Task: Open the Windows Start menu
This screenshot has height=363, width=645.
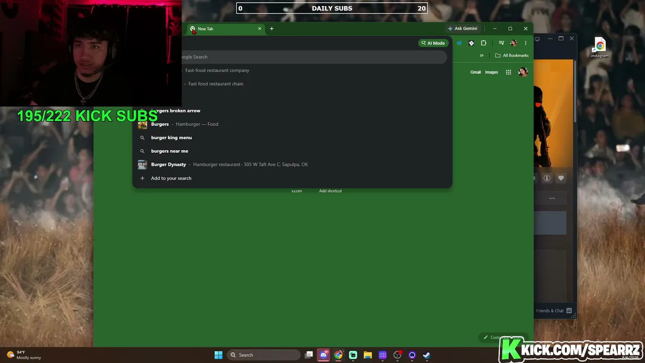Action: pyautogui.click(x=218, y=355)
